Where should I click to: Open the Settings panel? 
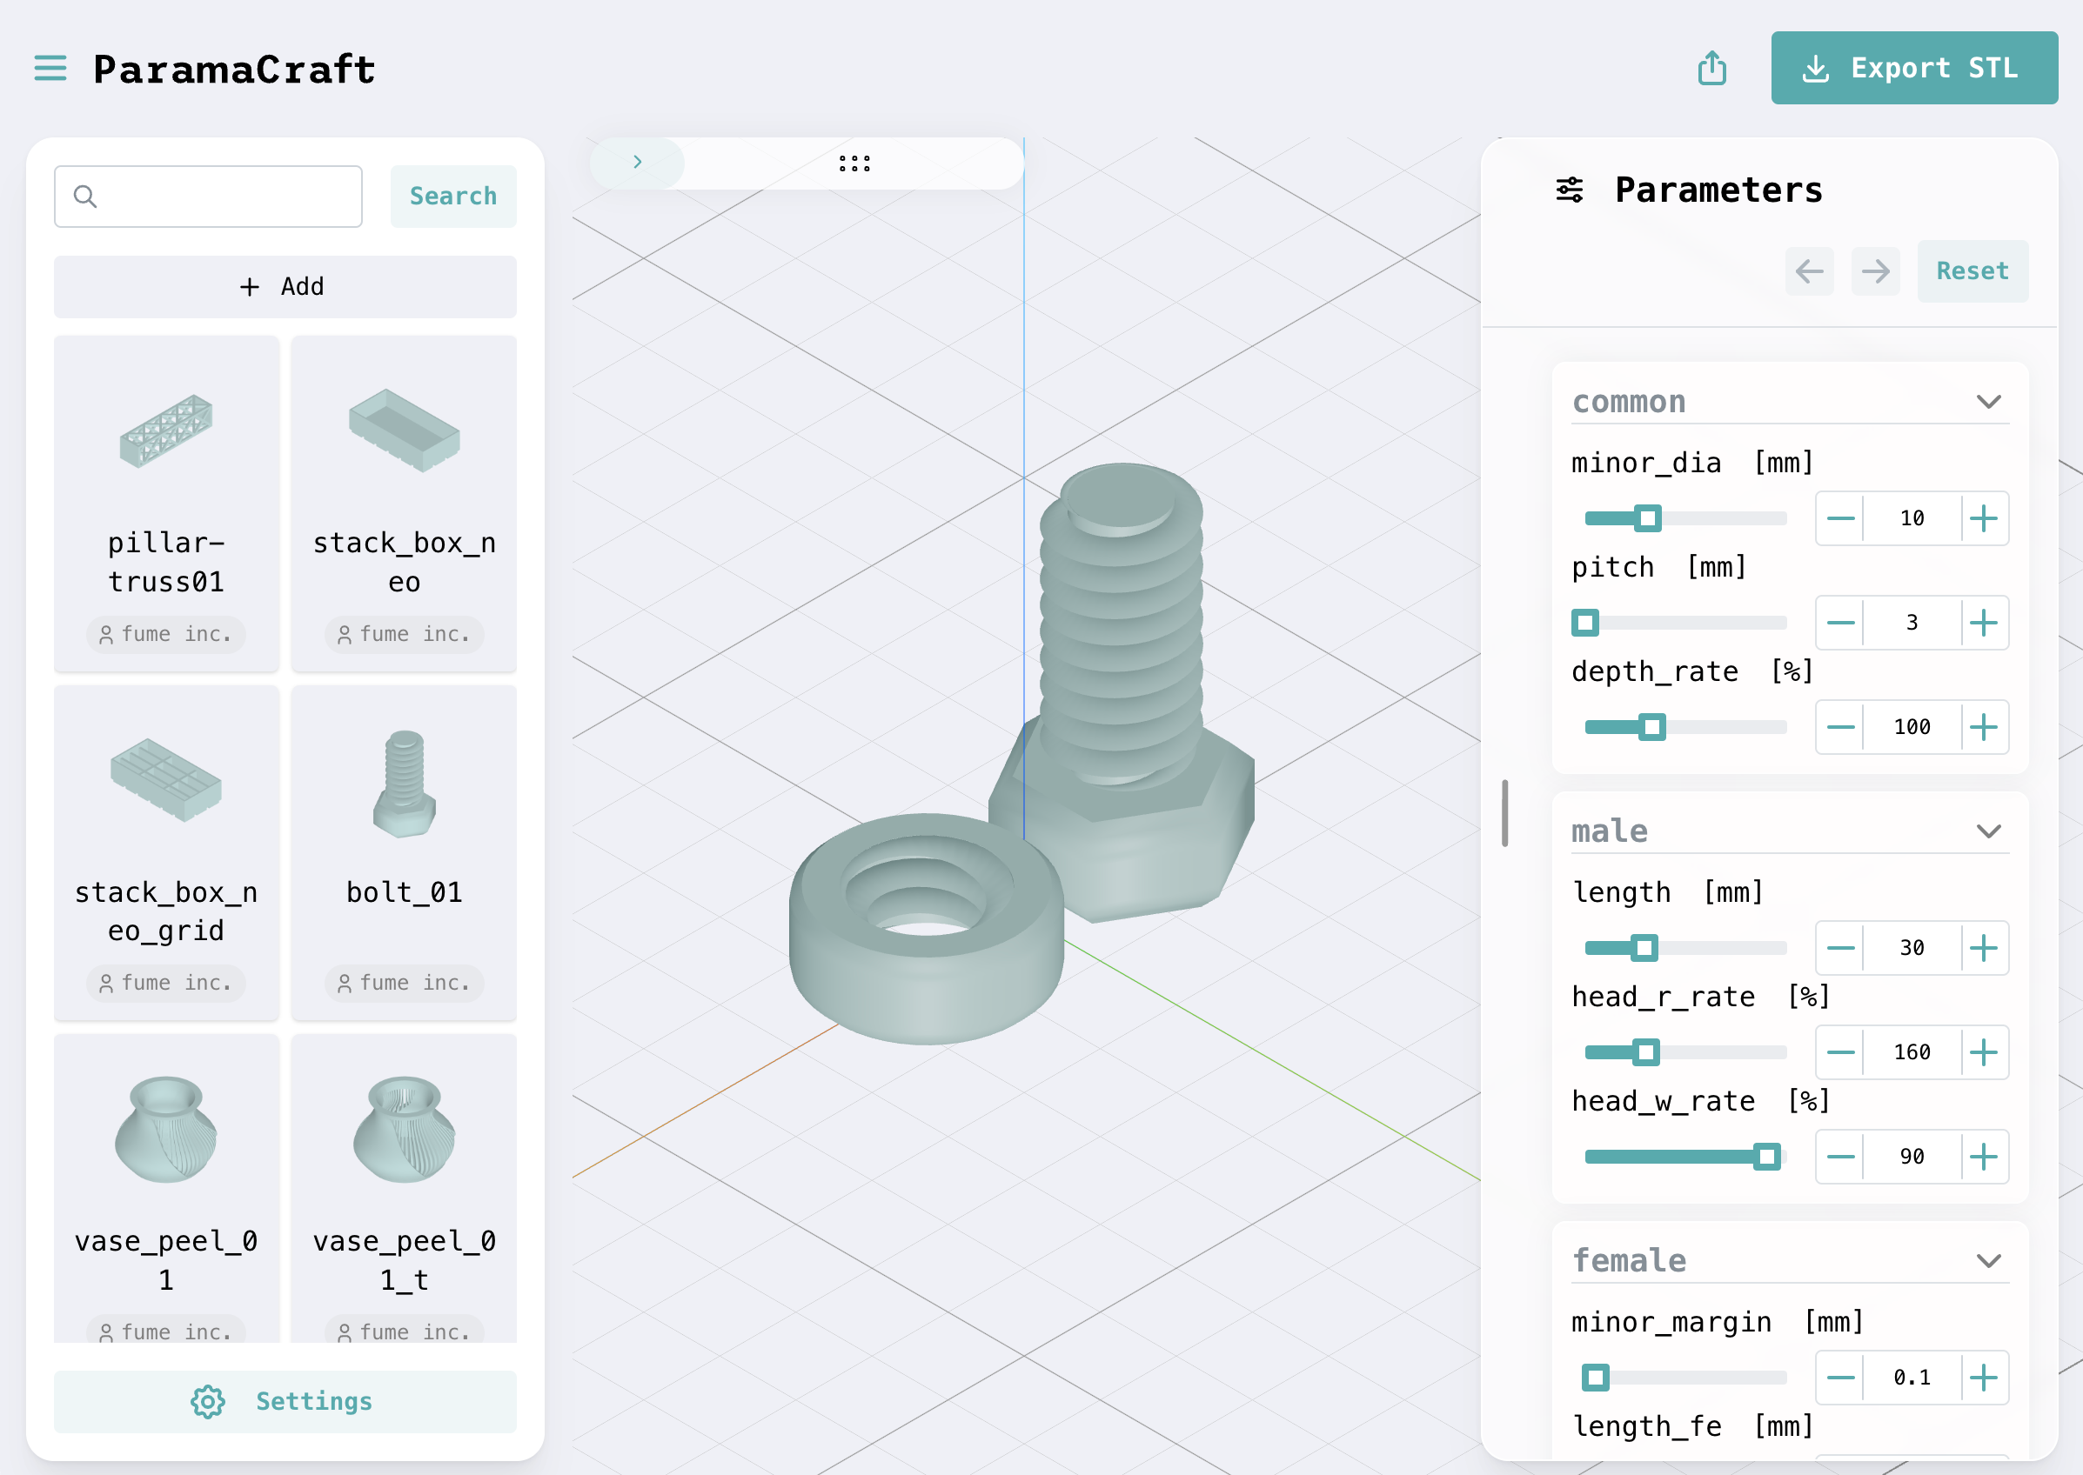pos(285,1401)
